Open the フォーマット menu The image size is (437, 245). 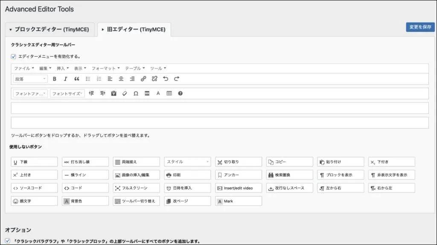point(106,68)
